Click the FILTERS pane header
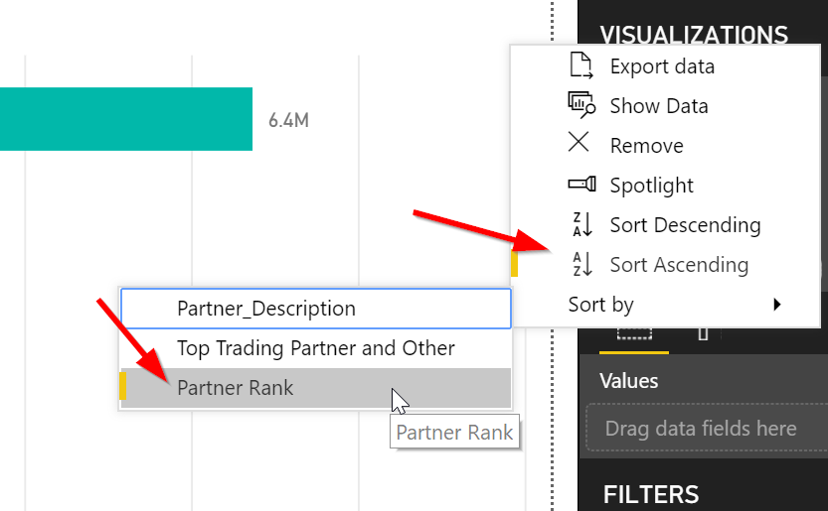 click(x=651, y=493)
